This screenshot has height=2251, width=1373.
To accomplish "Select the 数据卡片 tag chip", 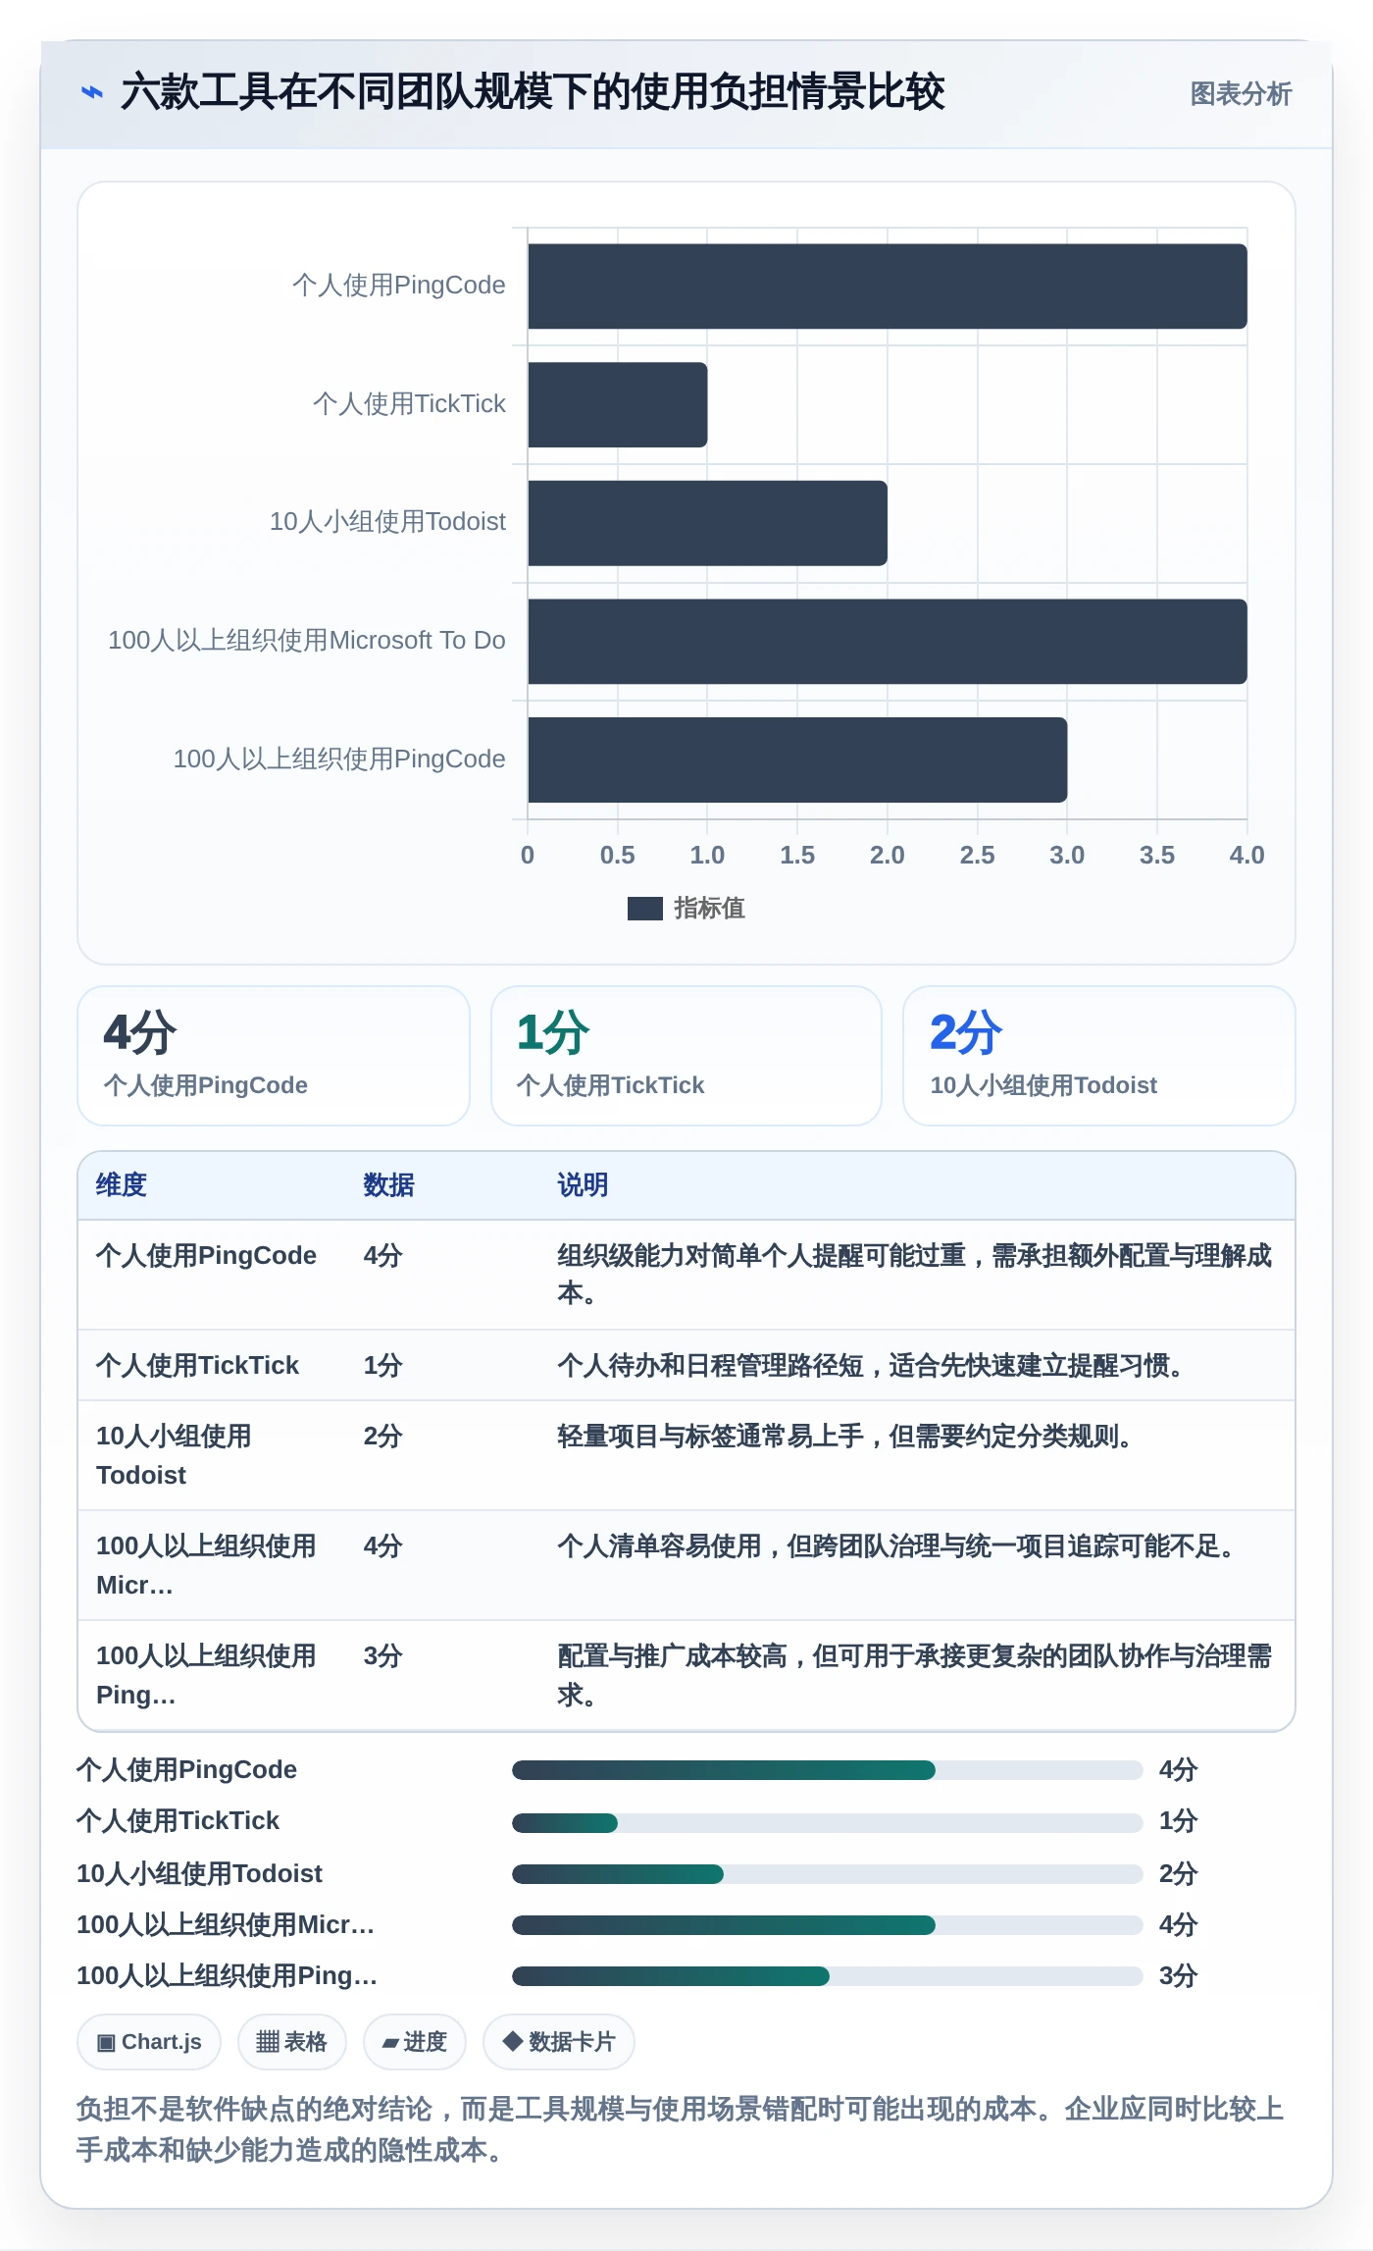I will point(558,2042).
